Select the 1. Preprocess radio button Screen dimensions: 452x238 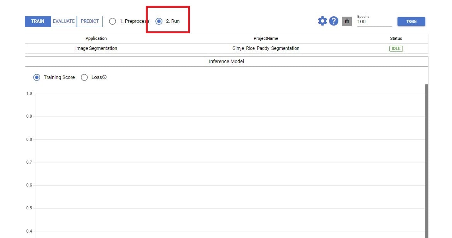point(113,21)
